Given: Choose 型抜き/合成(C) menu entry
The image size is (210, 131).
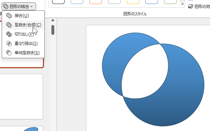Looking at the screenshot, I should click(23, 25).
